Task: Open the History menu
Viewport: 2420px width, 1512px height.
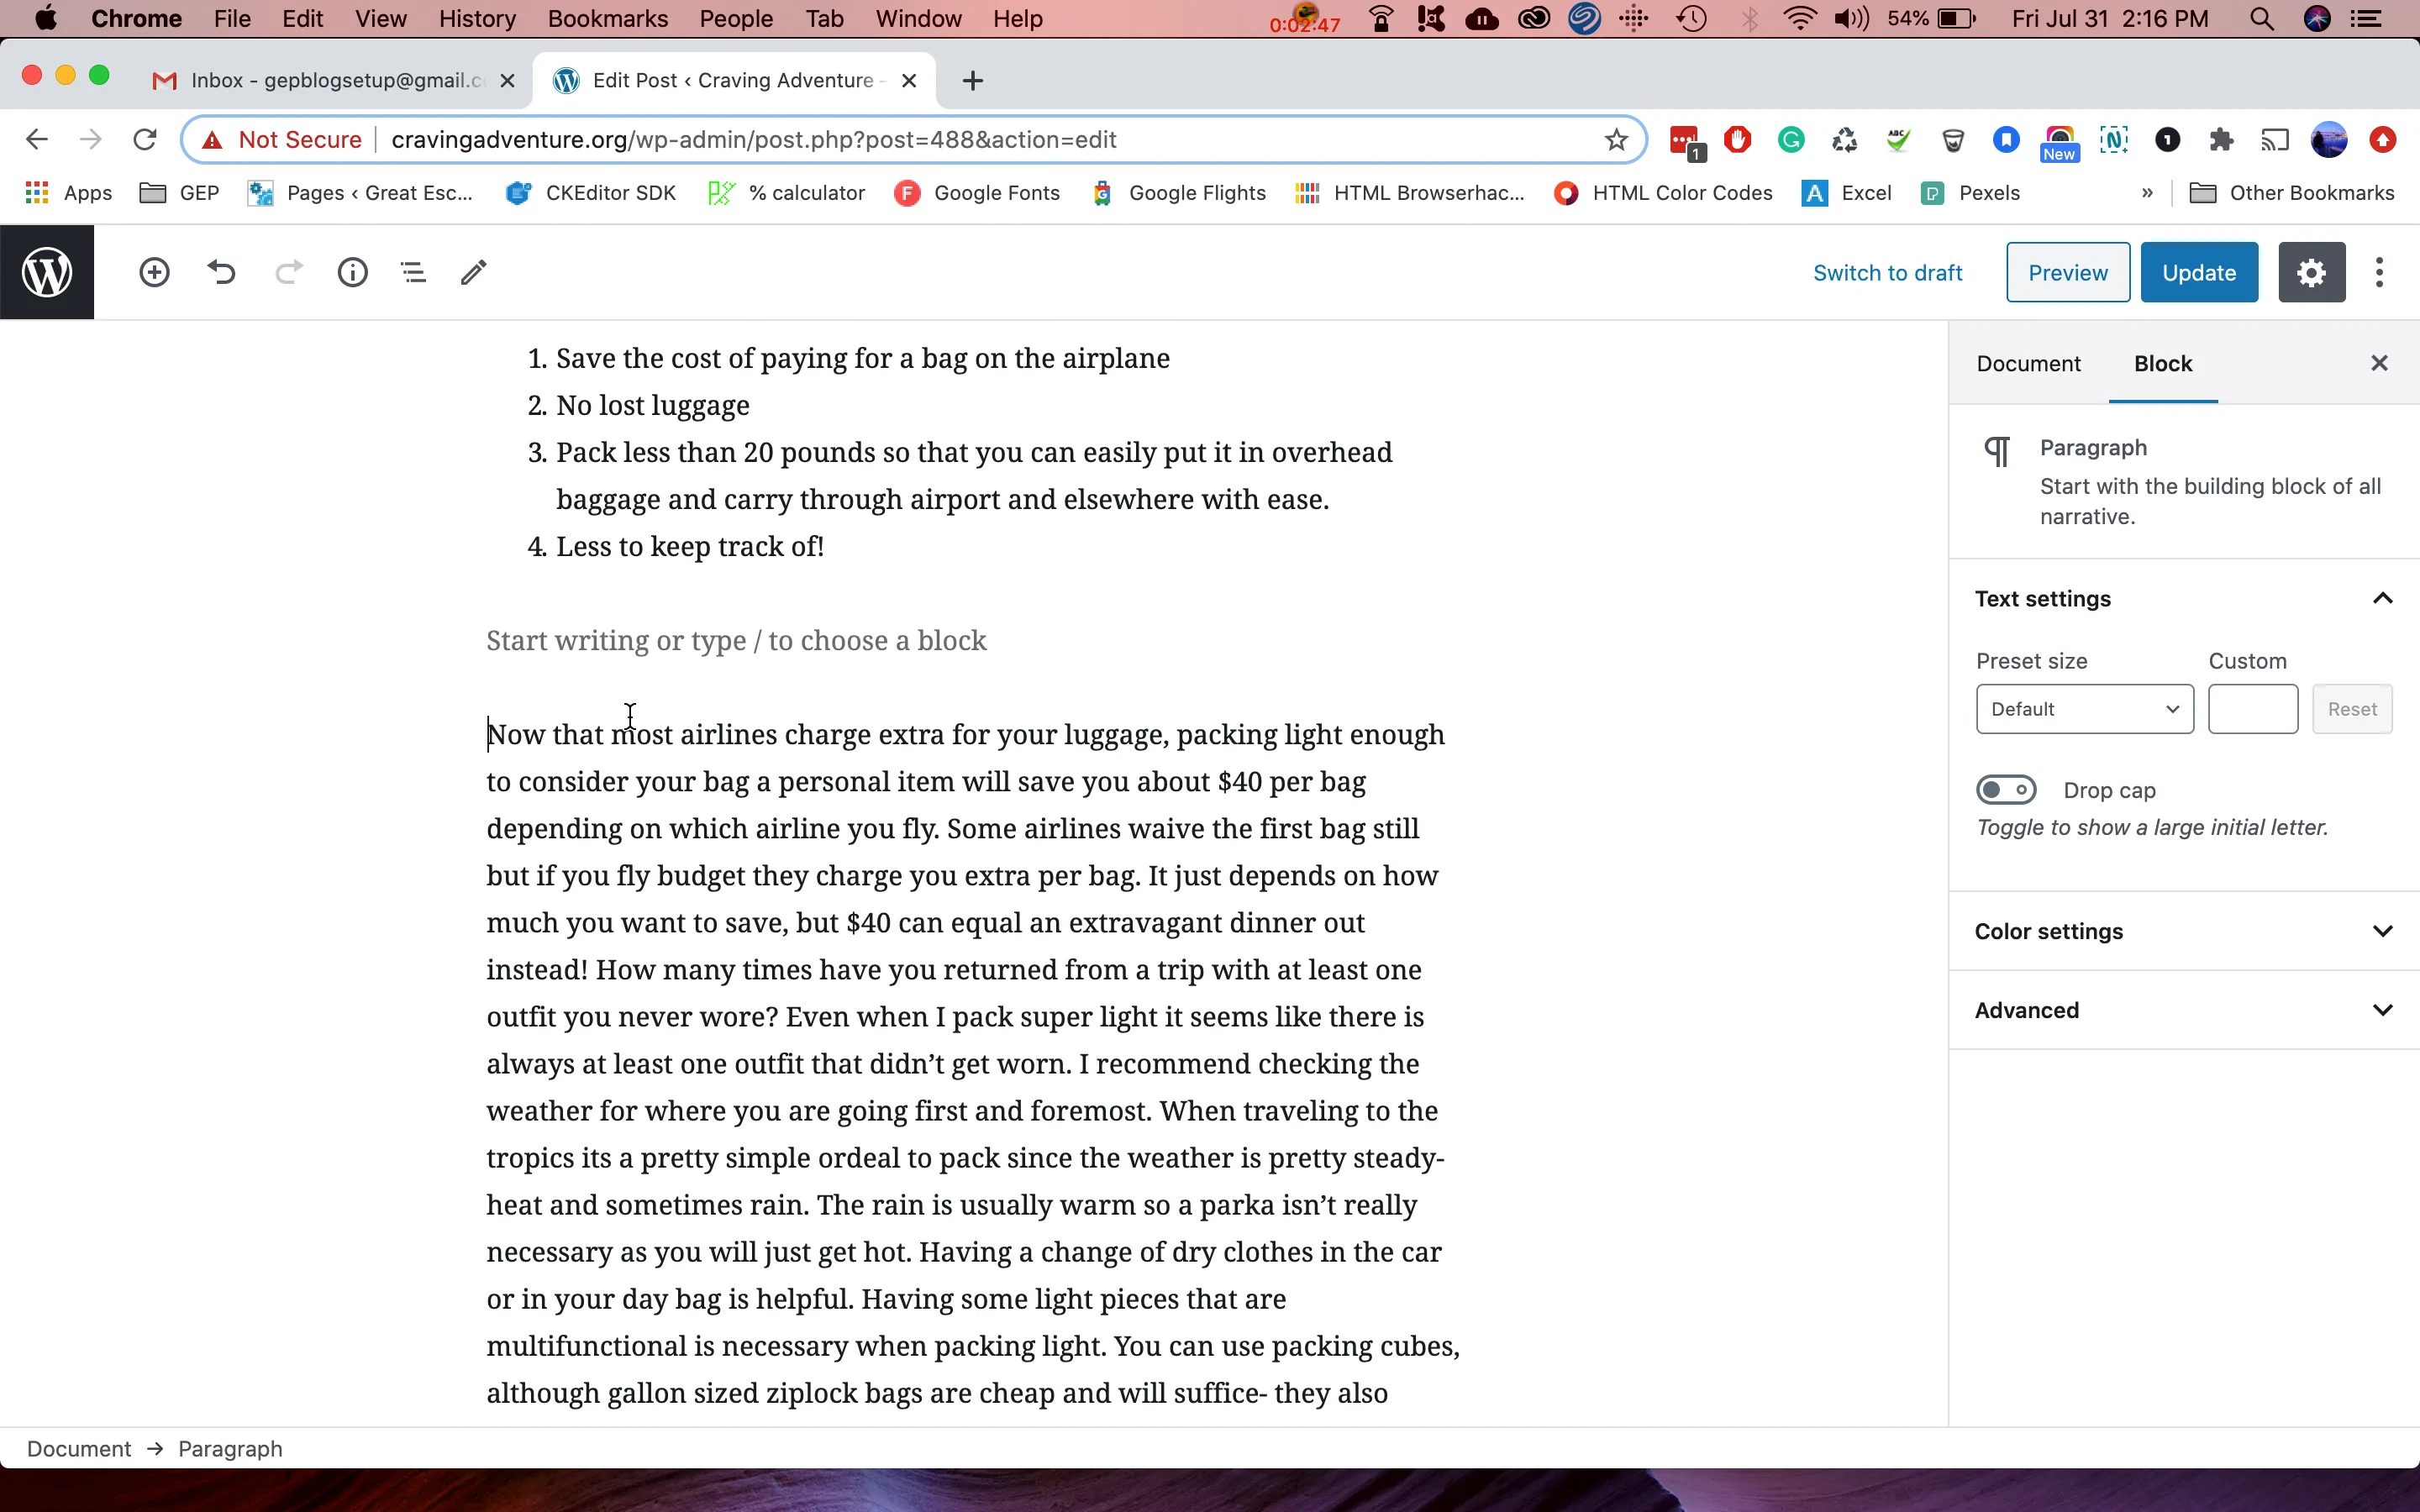Action: [x=477, y=19]
